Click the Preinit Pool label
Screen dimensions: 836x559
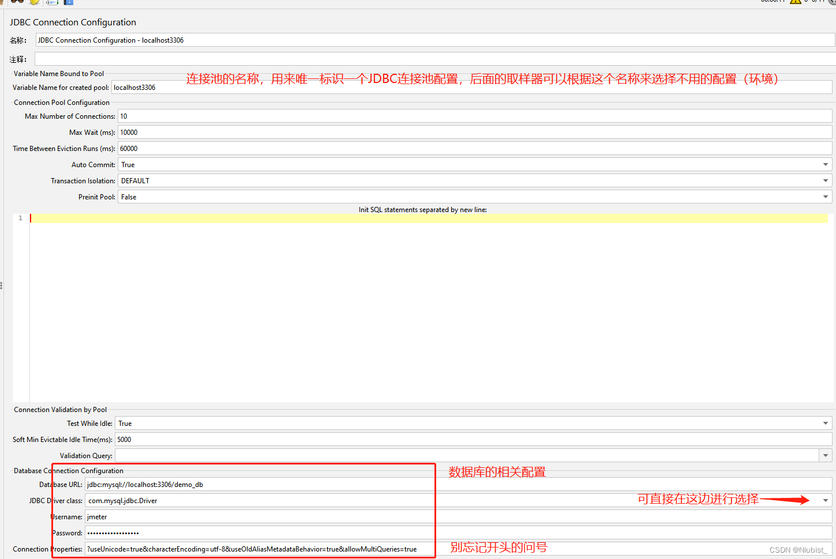[x=97, y=197]
